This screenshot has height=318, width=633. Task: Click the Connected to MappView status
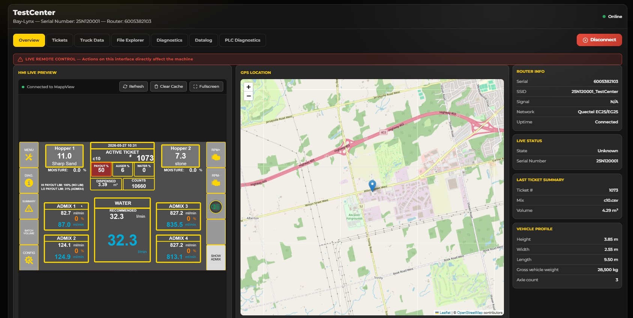(x=48, y=87)
